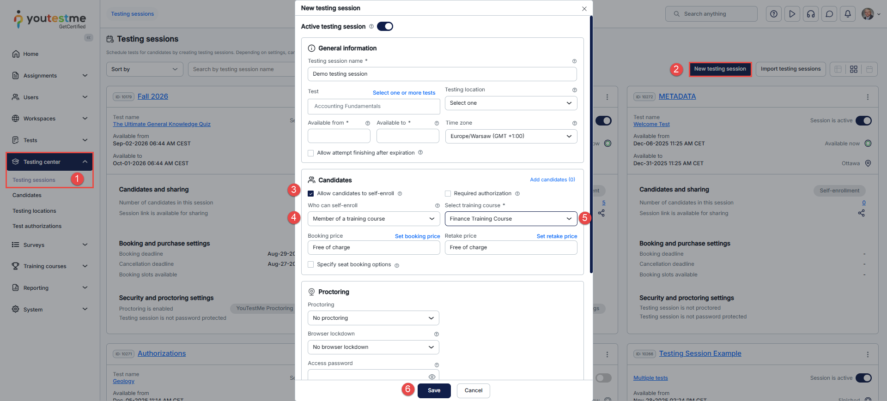Open the Testing location dropdown
887x401 pixels.
510,103
